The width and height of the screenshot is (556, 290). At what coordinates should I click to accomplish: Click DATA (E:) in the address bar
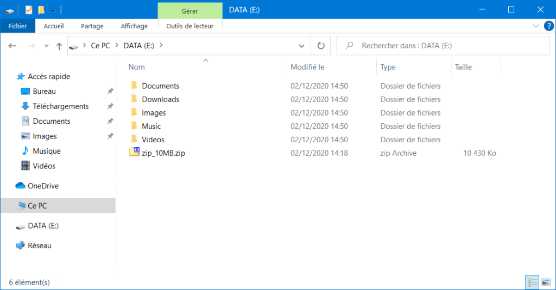pos(138,46)
